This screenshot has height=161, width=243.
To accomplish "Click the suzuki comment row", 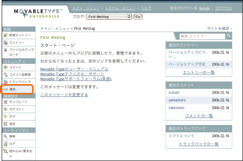I will (199, 93).
